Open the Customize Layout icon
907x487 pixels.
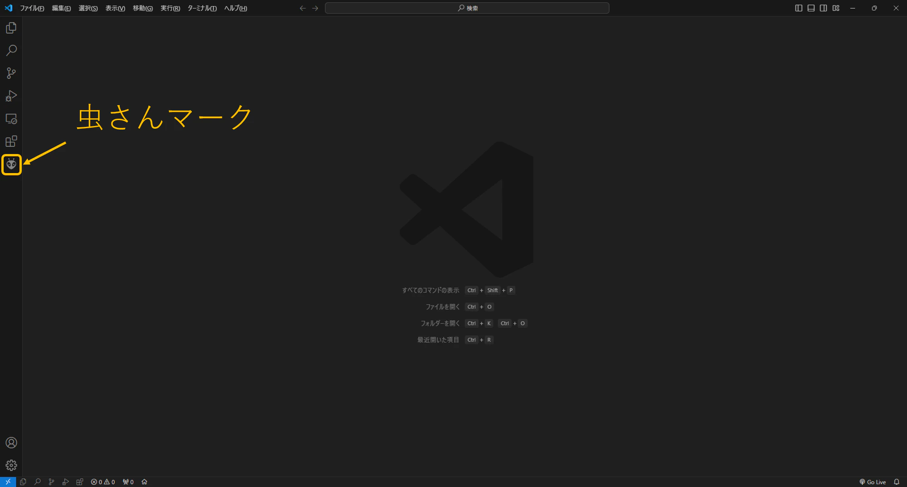tap(836, 8)
